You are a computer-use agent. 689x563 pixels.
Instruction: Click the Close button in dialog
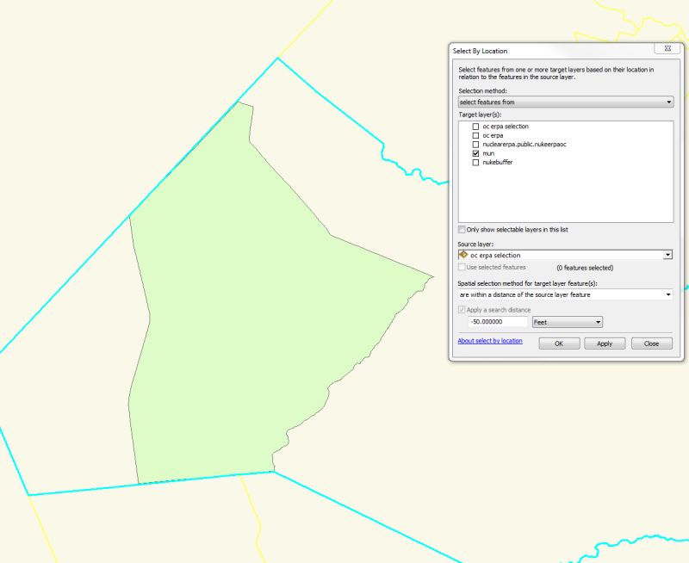(x=652, y=343)
